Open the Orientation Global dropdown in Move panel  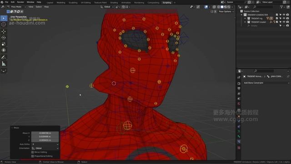(x=45, y=148)
